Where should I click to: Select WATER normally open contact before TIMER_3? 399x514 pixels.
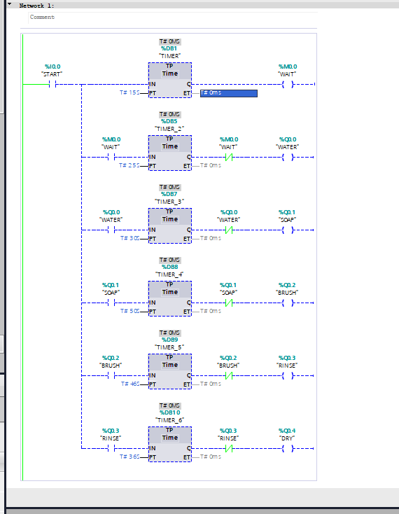coord(111,230)
